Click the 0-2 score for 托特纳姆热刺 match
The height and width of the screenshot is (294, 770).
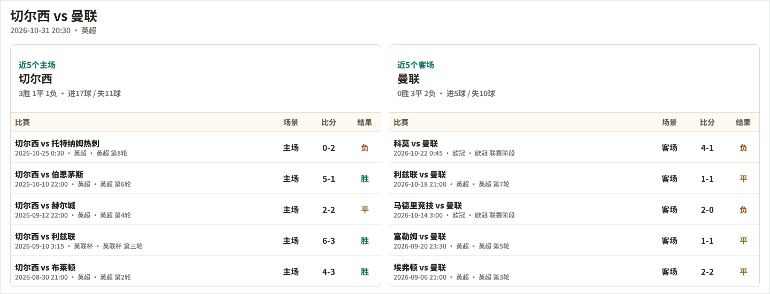pos(329,148)
